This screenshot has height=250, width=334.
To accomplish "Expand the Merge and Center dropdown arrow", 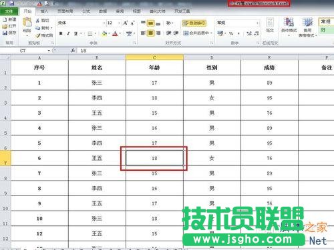I will 211,33.
